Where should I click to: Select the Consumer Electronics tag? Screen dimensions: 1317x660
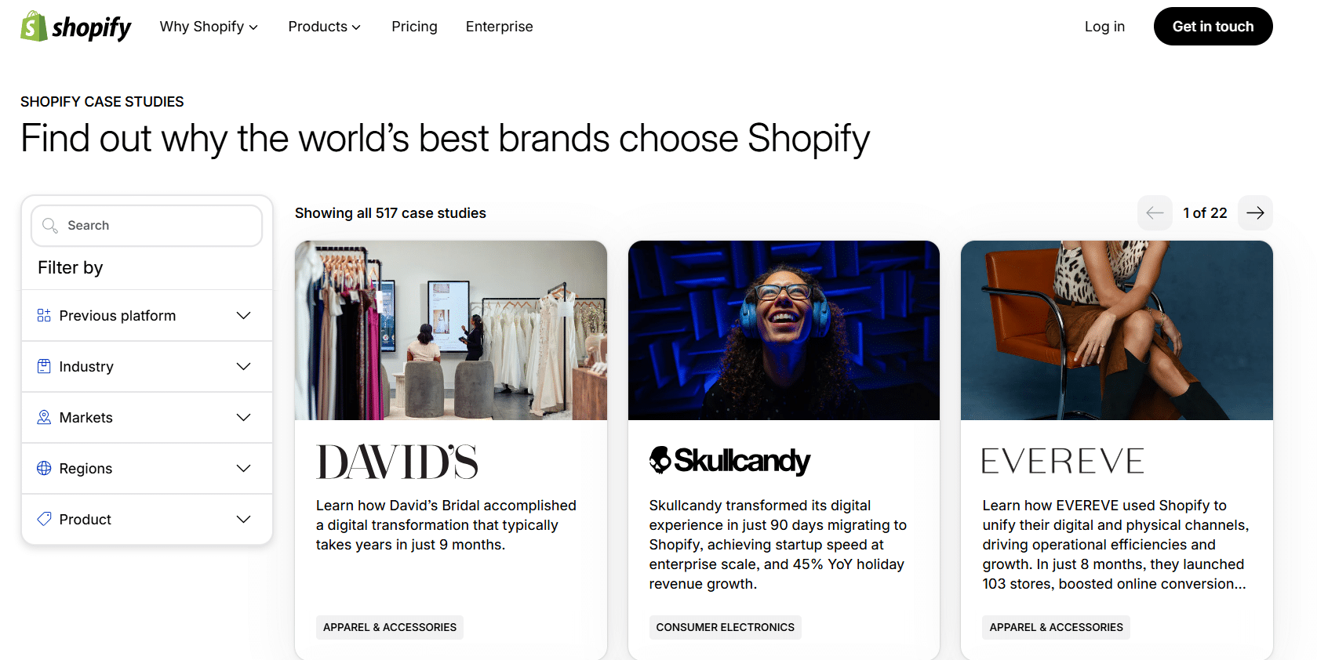coord(725,627)
